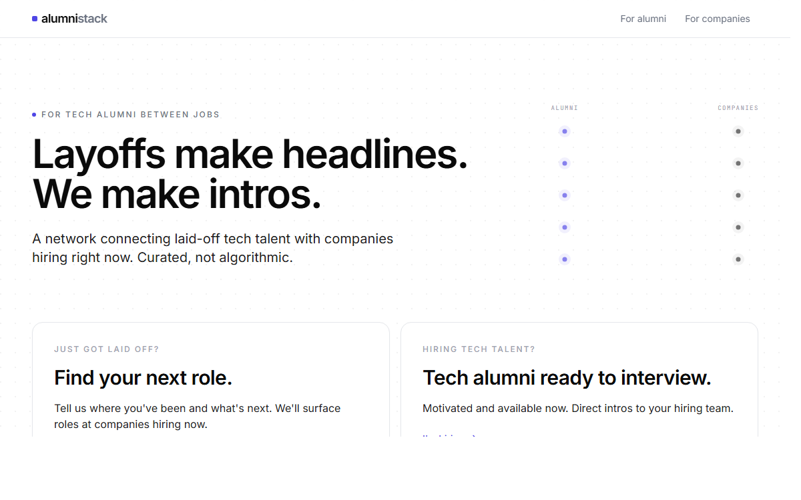The height and width of the screenshot is (500, 801).
Task: Select the 'Layoffs make headlines.' headline text
Action: coord(250,153)
